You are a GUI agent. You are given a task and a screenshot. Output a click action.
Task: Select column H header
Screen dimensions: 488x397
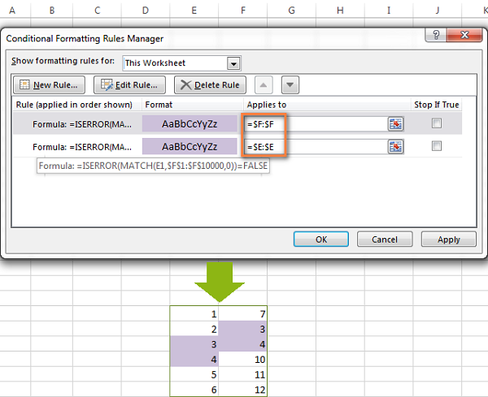coord(340,11)
